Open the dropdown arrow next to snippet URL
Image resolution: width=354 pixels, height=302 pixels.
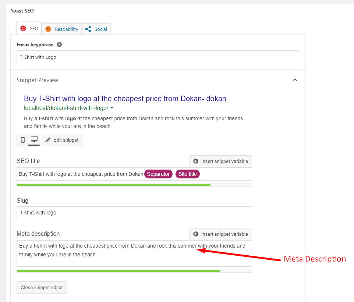[x=112, y=108]
